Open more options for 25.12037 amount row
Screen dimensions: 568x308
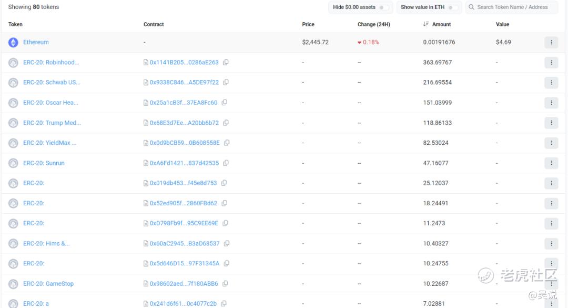(x=551, y=183)
